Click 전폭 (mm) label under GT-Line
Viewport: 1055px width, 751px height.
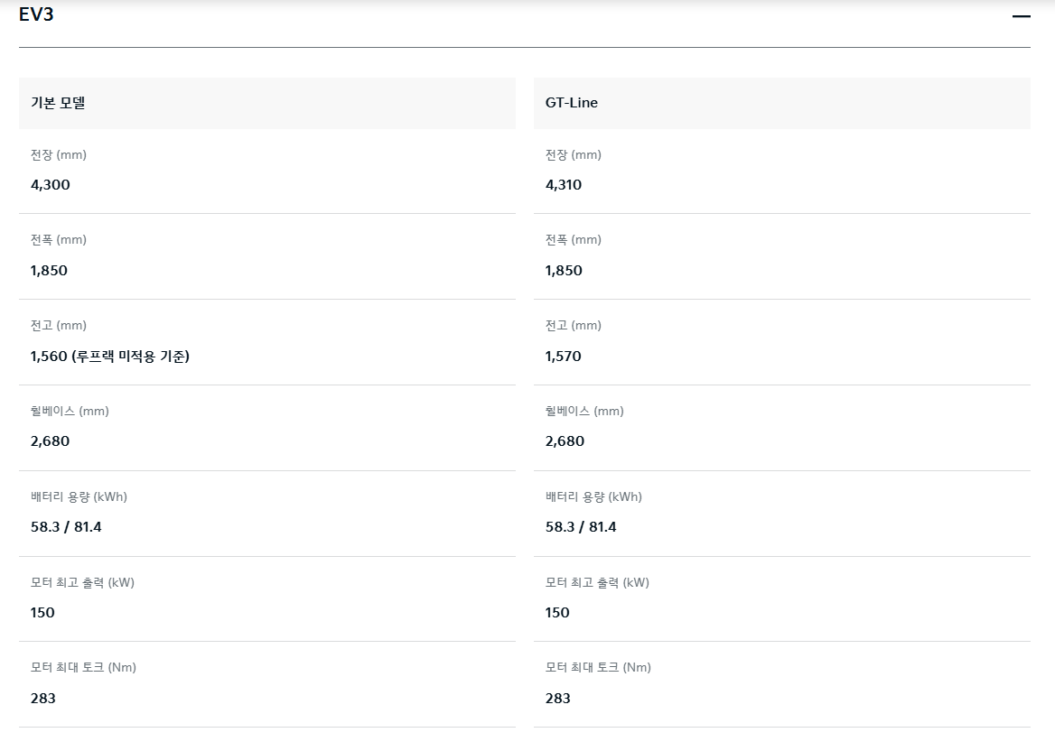pos(574,240)
